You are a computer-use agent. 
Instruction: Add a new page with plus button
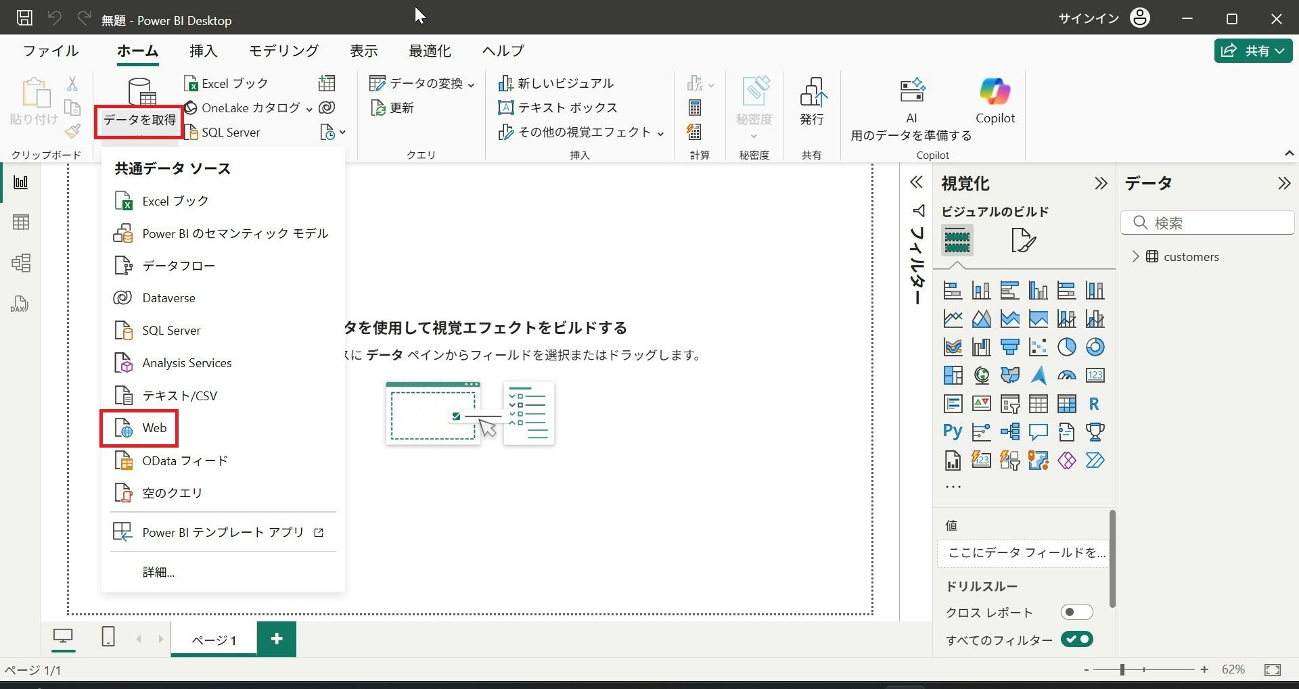point(277,639)
